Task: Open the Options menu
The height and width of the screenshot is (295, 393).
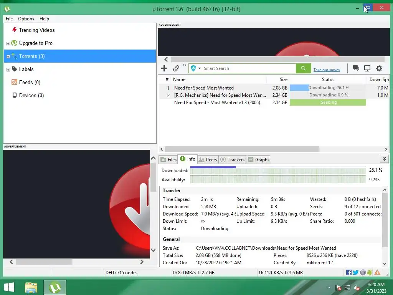Action: [26, 19]
